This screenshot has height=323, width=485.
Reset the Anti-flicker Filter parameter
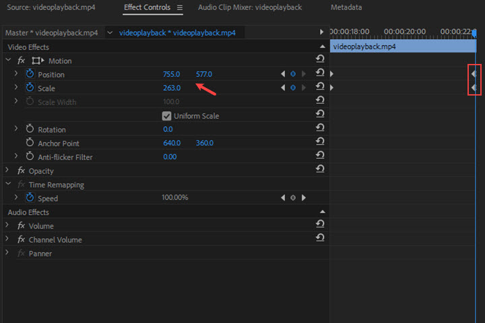(320, 155)
